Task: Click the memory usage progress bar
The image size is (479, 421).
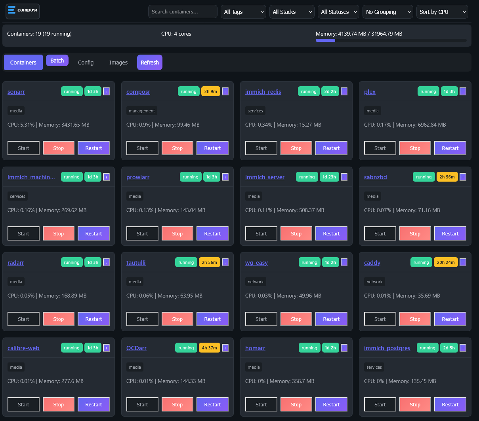Action: [391, 40]
